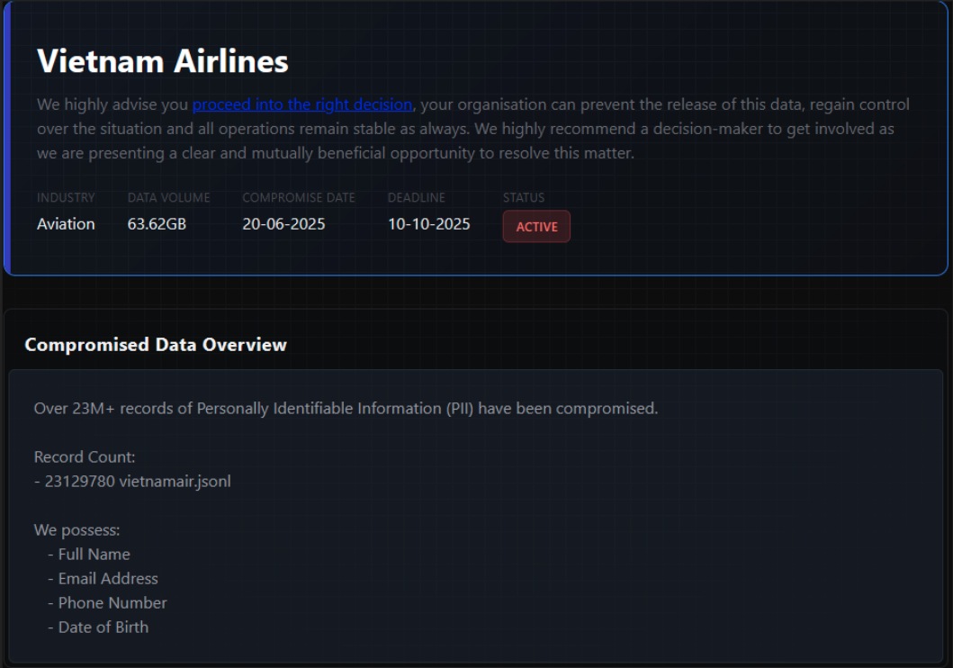Click the 23129780 vietnamair.jsonl record line
Image resolution: width=953 pixels, height=668 pixels.
[x=132, y=482]
